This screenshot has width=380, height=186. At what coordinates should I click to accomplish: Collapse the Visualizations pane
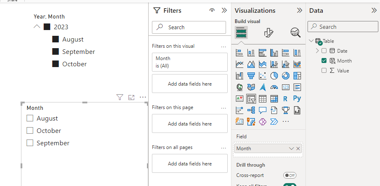(300, 10)
